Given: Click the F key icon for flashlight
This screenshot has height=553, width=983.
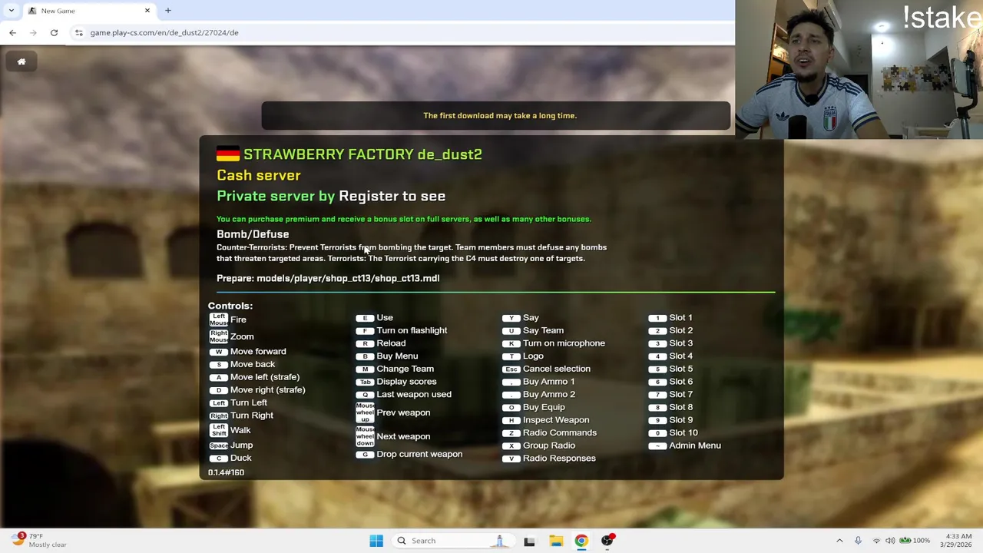Looking at the screenshot, I should [365, 330].
